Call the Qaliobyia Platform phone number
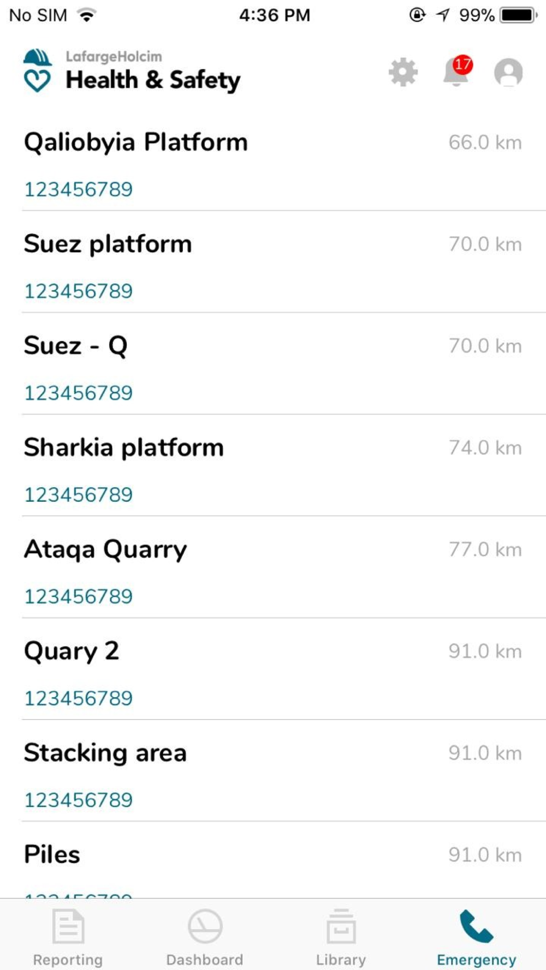 [x=79, y=189]
